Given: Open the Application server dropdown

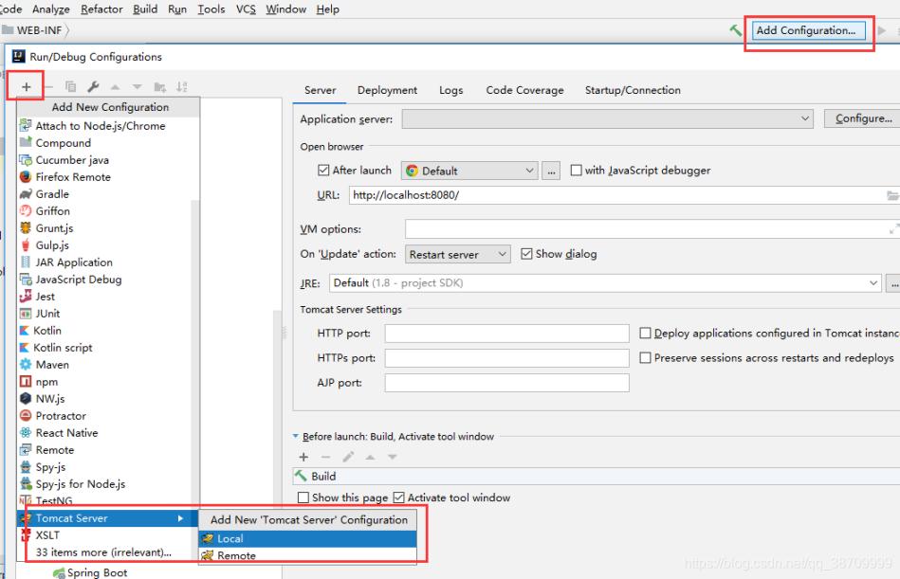Looking at the screenshot, I should point(607,119).
